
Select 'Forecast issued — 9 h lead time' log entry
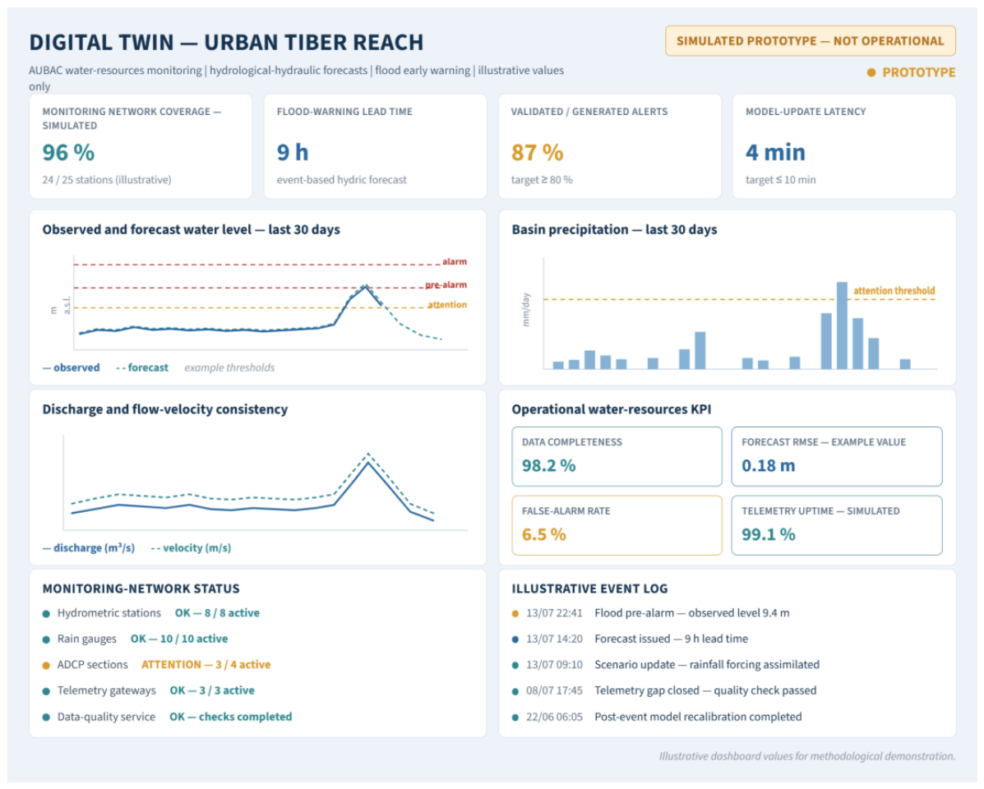point(671,639)
